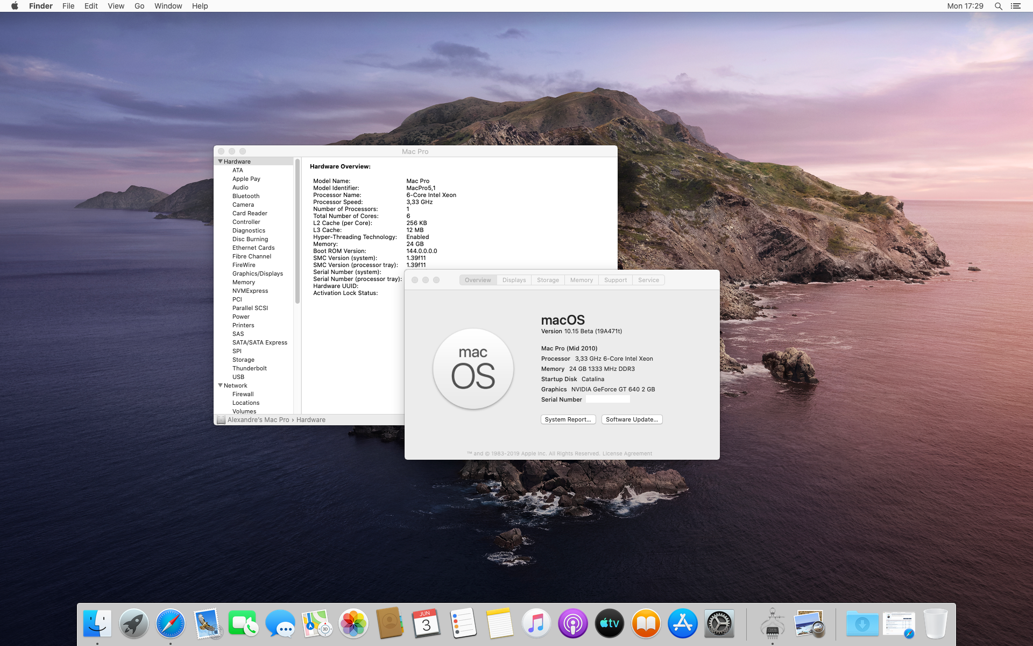Image resolution: width=1033 pixels, height=646 pixels.
Task: Click the System Report button
Action: coord(568,419)
